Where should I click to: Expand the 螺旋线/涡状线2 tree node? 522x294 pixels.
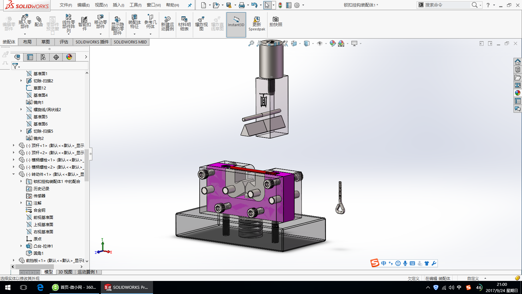click(21, 109)
